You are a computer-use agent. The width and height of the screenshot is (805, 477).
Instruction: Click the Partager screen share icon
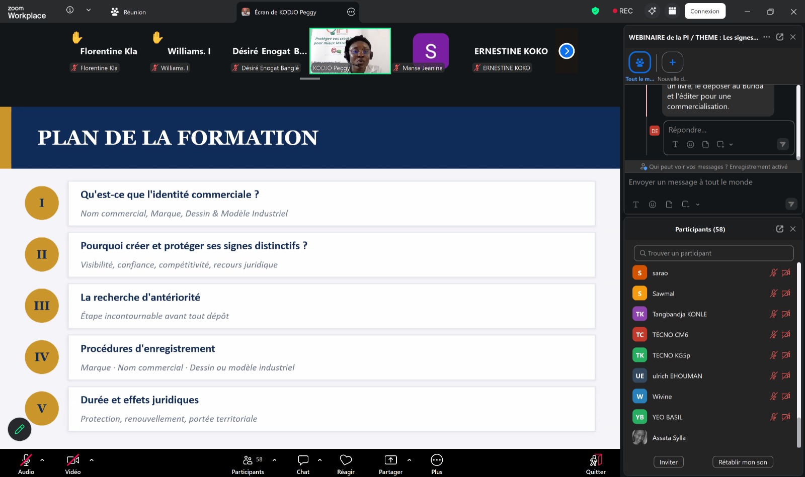(390, 460)
